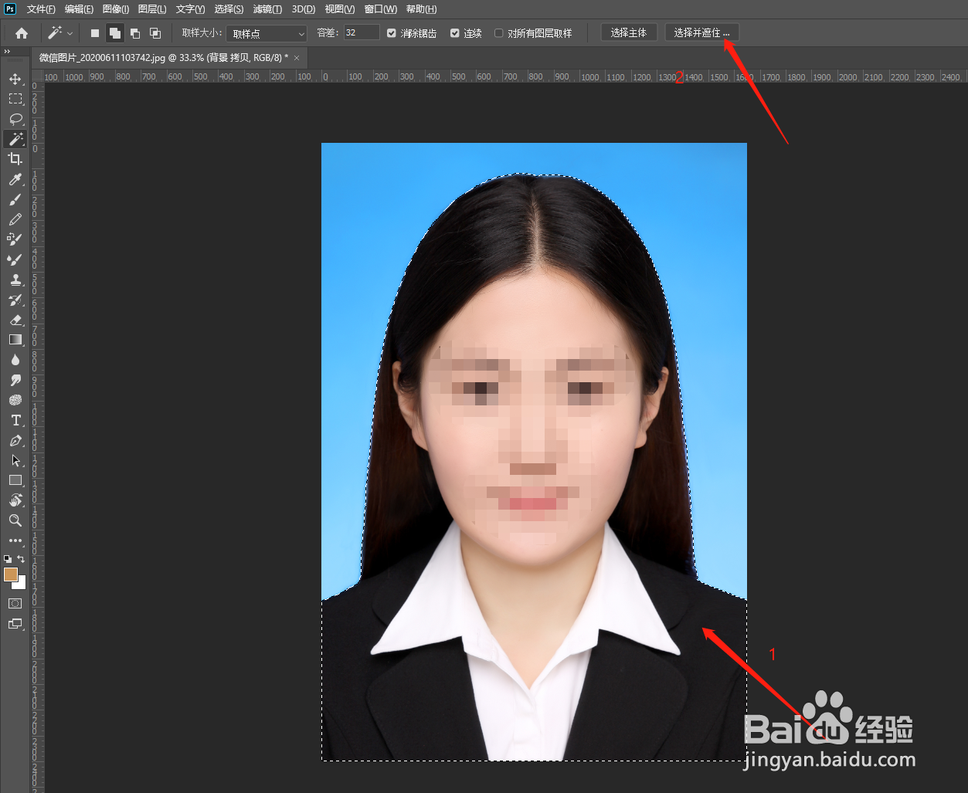Choose New Selection mode

95,33
